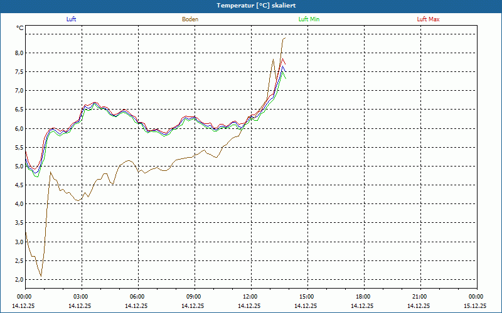Click the "Luft" legend label

tap(71, 19)
